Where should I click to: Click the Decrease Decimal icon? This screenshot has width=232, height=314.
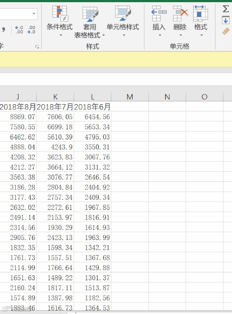(x=32, y=29)
